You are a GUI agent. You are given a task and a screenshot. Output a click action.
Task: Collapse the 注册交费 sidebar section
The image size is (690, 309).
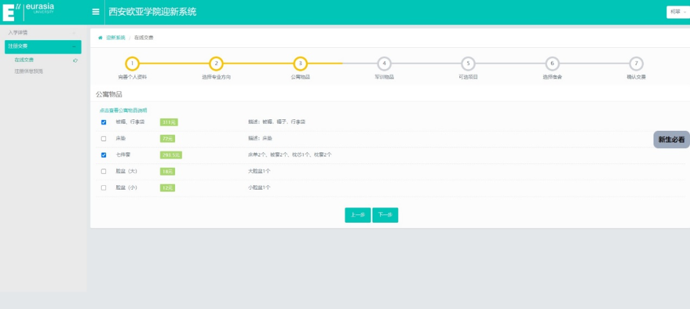click(42, 47)
